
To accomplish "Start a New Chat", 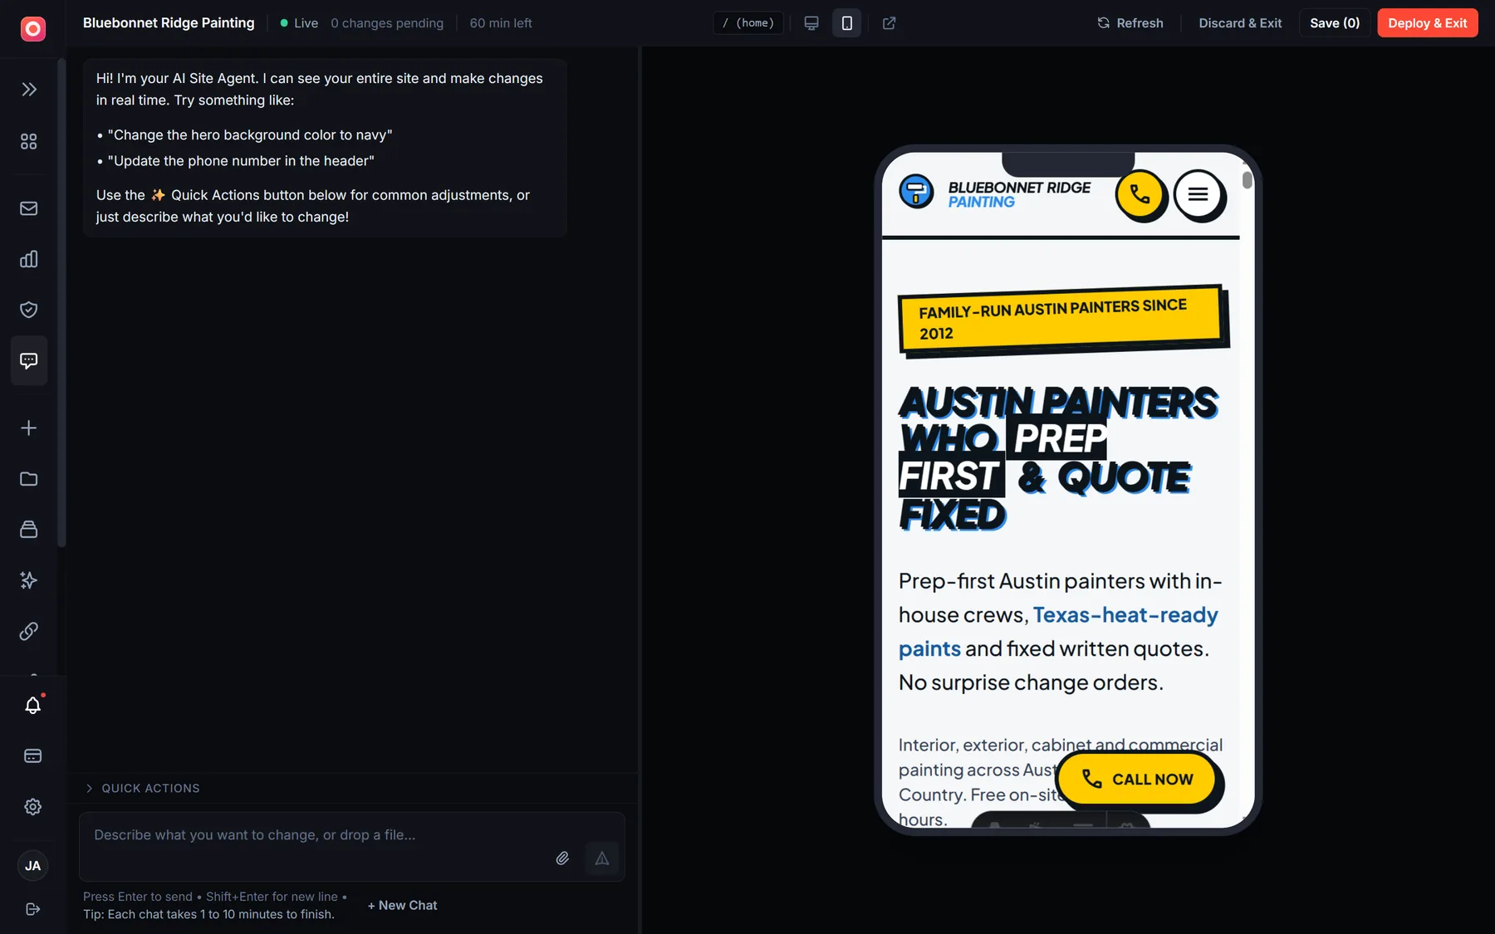I will (x=402, y=906).
